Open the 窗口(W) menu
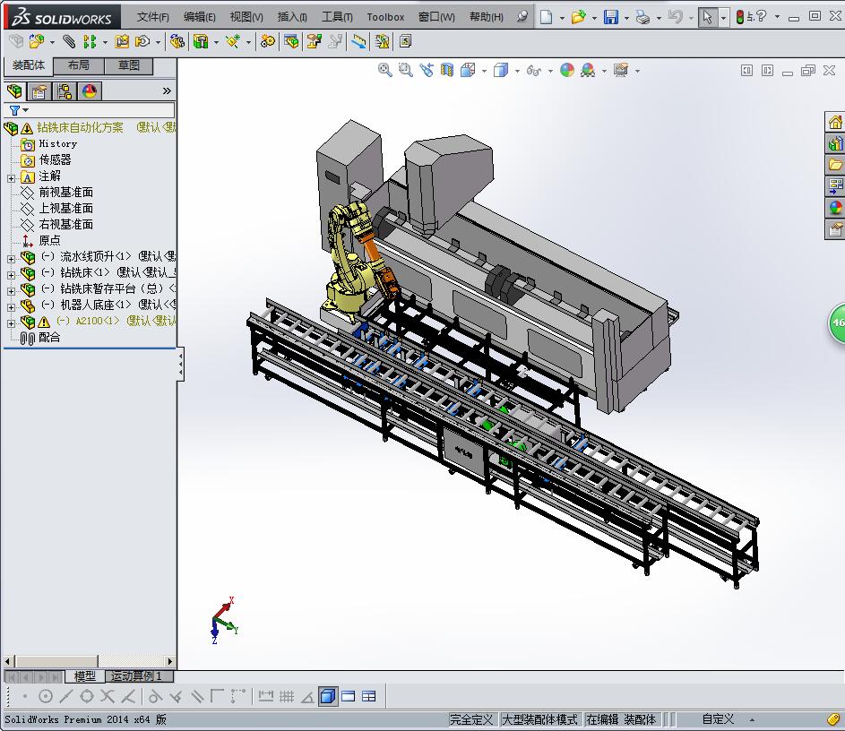This screenshot has height=731, width=845. [436, 17]
